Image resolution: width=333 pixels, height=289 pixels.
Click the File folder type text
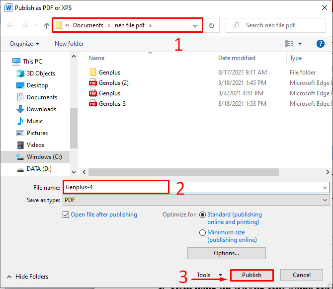click(303, 72)
